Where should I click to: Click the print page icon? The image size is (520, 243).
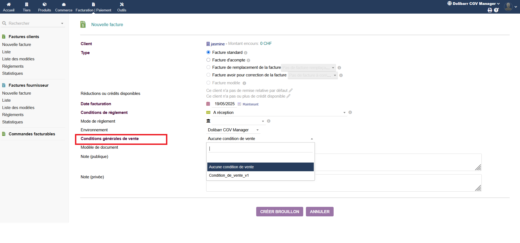click(490, 10)
